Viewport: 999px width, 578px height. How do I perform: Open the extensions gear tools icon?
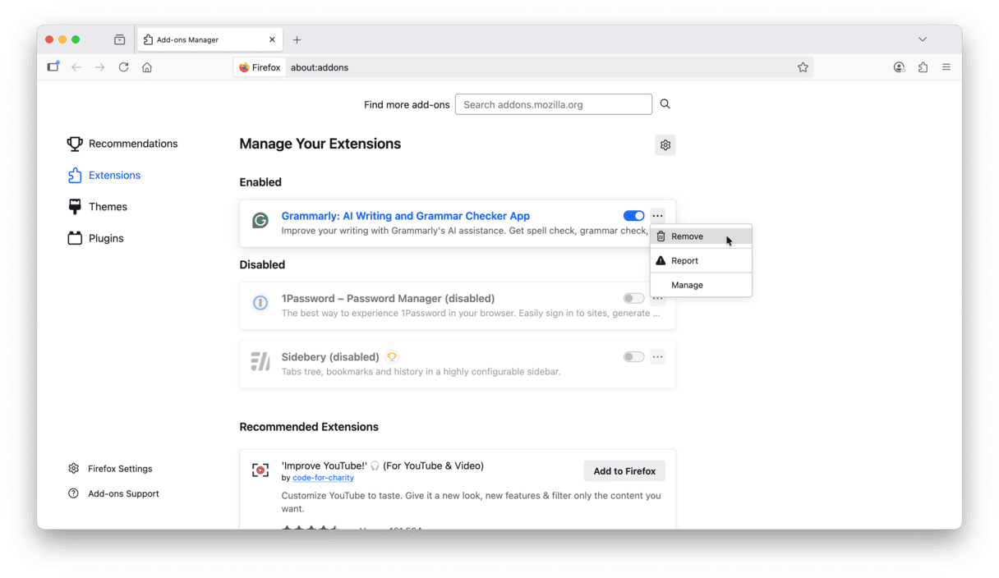click(x=665, y=145)
